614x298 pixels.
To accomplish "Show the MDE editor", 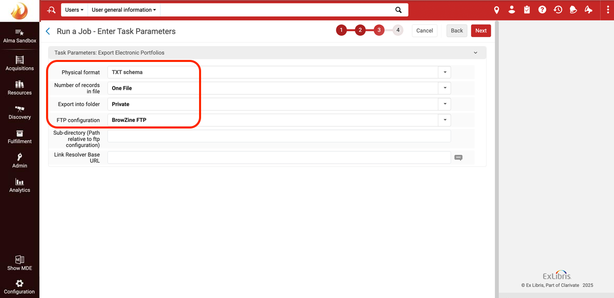I will [x=19, y=263].
